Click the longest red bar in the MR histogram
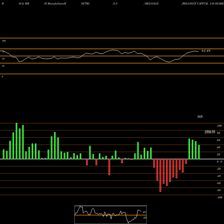Image resolution: width=224 pixels, height=224 pixels. point(160,175)
